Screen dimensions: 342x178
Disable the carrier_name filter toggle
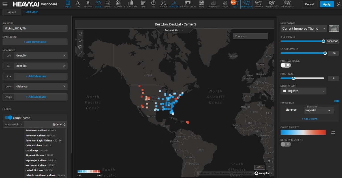[8, 118]
